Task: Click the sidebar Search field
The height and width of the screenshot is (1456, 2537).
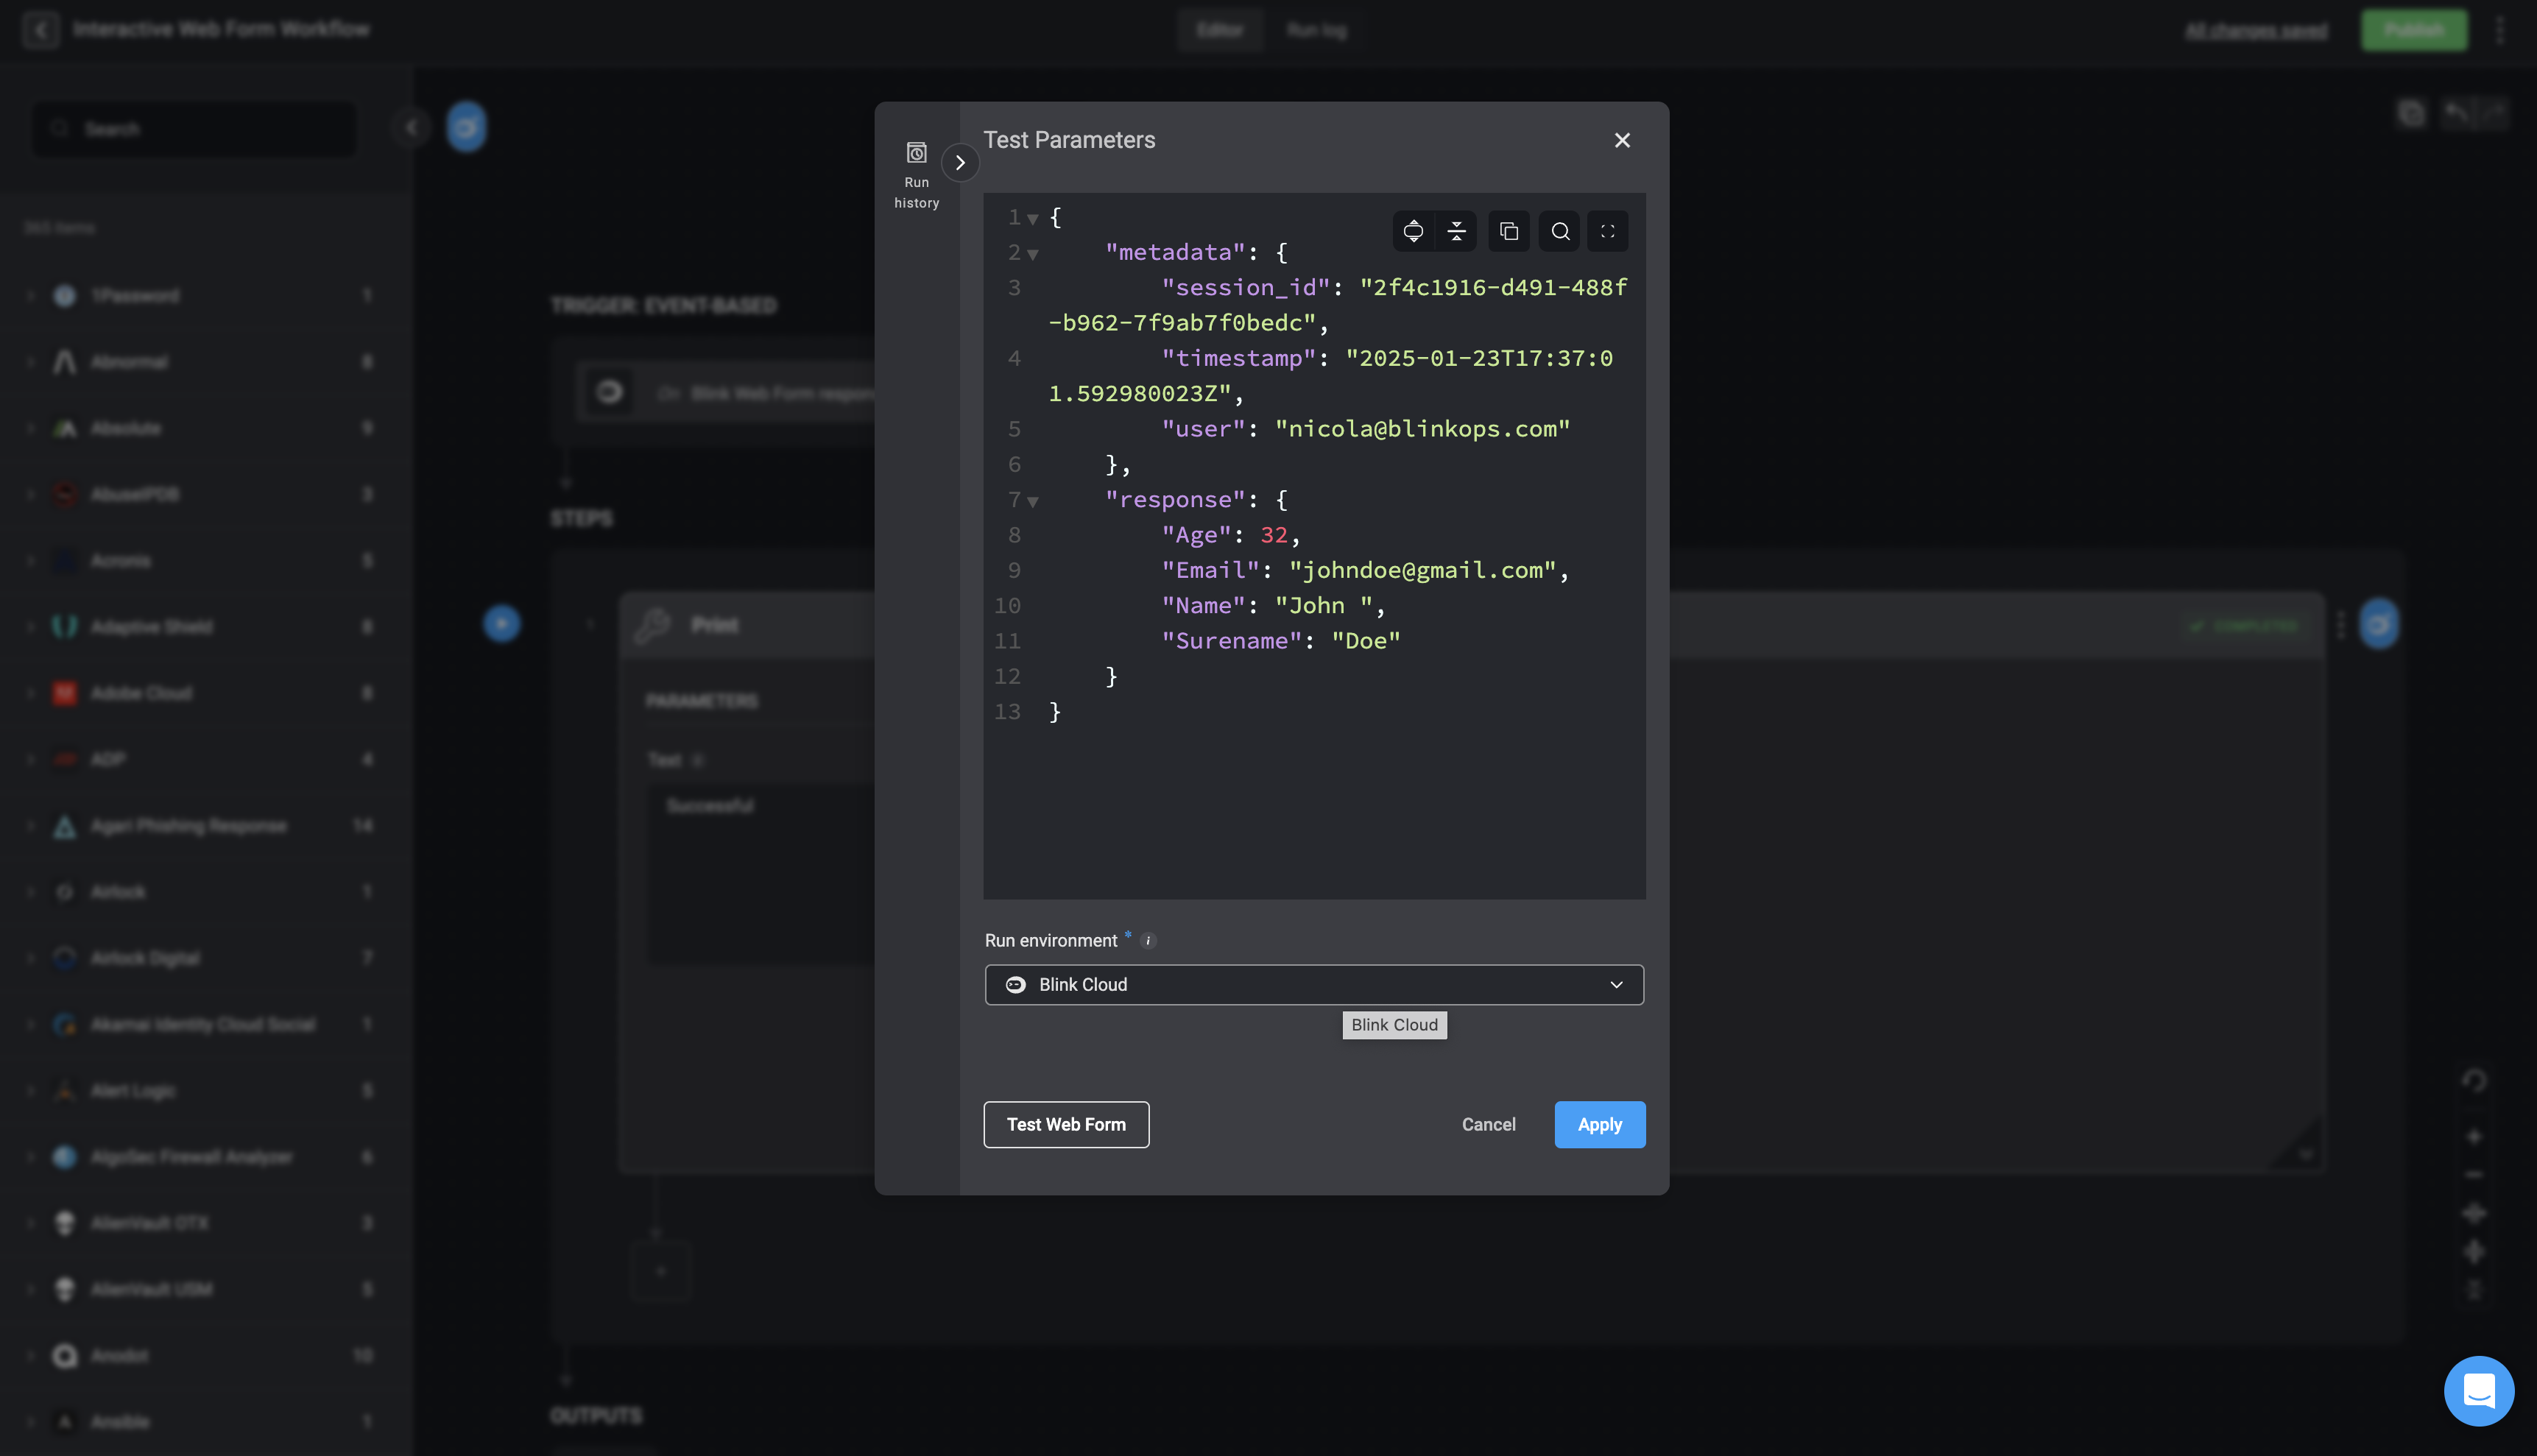Action: pyautogui.click(x=195, y=128)
